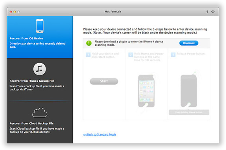
Task: Click the step 2 number badge
Action: (x=131, y=55)
